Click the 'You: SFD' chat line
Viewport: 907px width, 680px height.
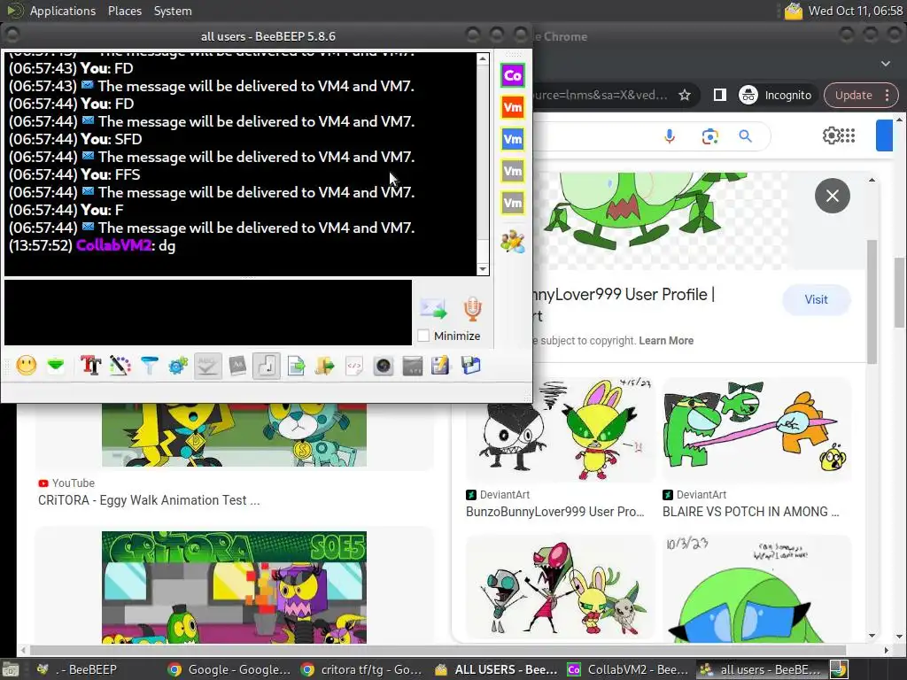pos(75,139)
